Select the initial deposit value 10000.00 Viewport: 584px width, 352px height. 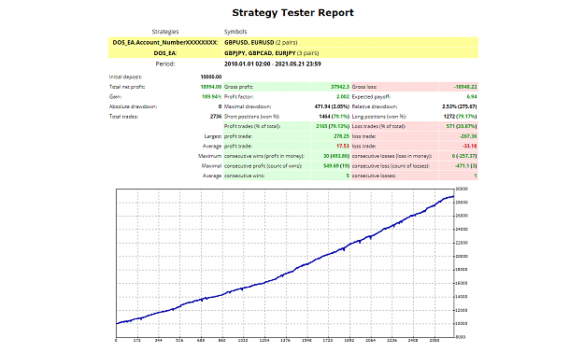tap(211, 77)
